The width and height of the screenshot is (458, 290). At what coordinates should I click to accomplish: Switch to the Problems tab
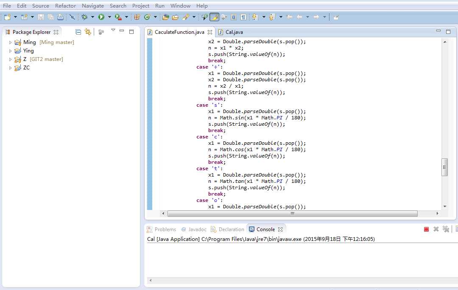(162, 229)
